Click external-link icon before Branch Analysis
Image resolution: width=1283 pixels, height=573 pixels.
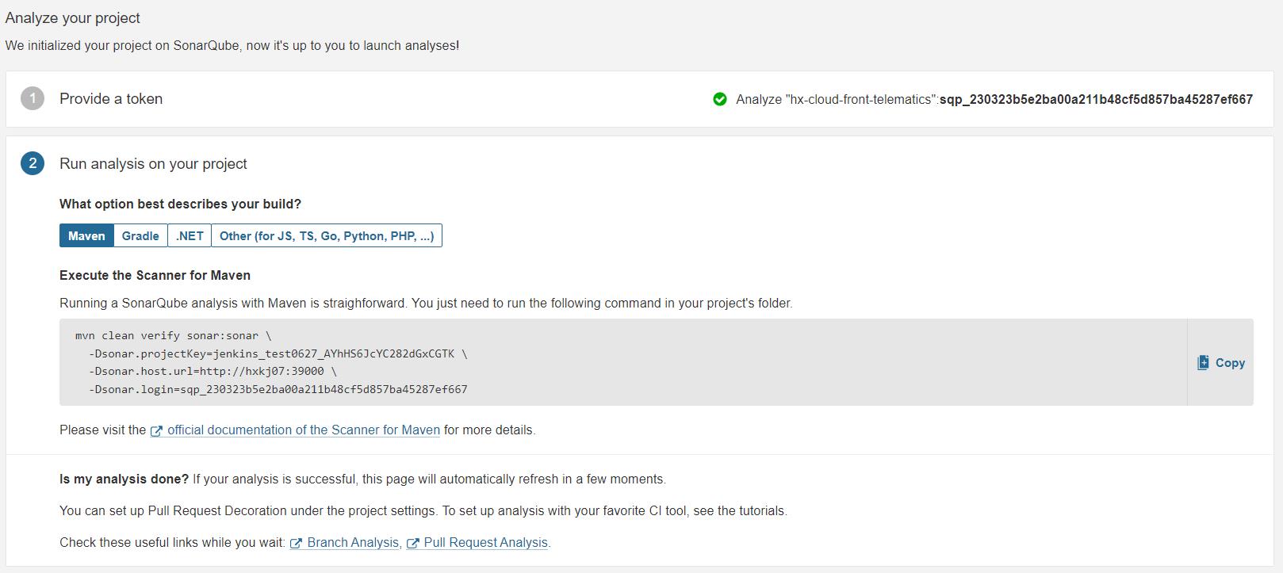pyautogui.click(x=296, y=544)
